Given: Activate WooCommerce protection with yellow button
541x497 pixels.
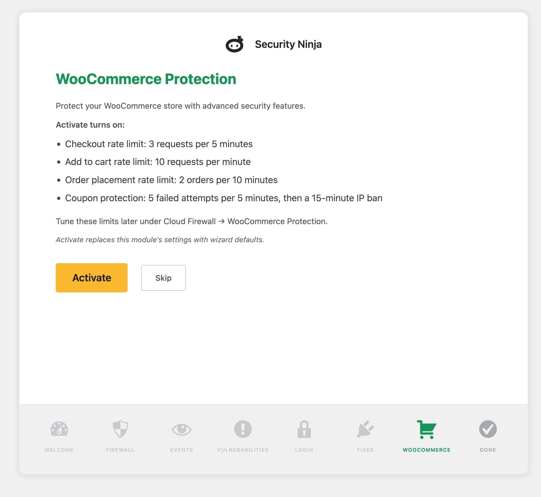Looking at the screenshot, I should coord(92,278).
